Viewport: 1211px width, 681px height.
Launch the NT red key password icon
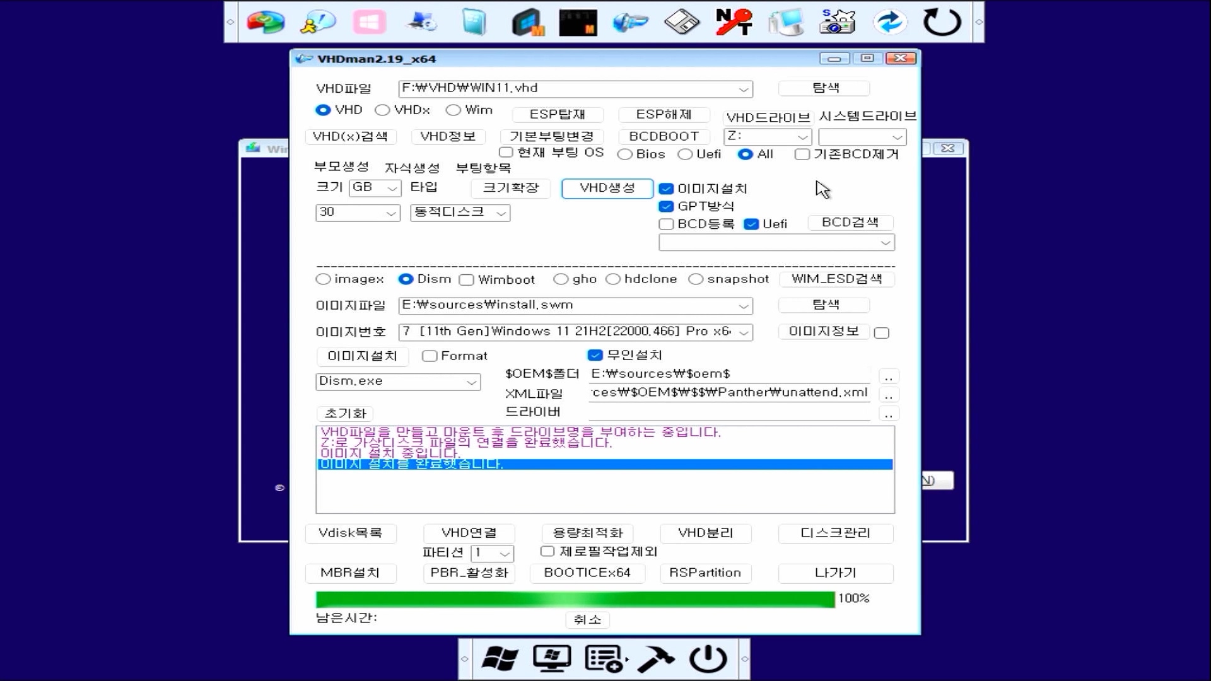(x=734, y=22)
